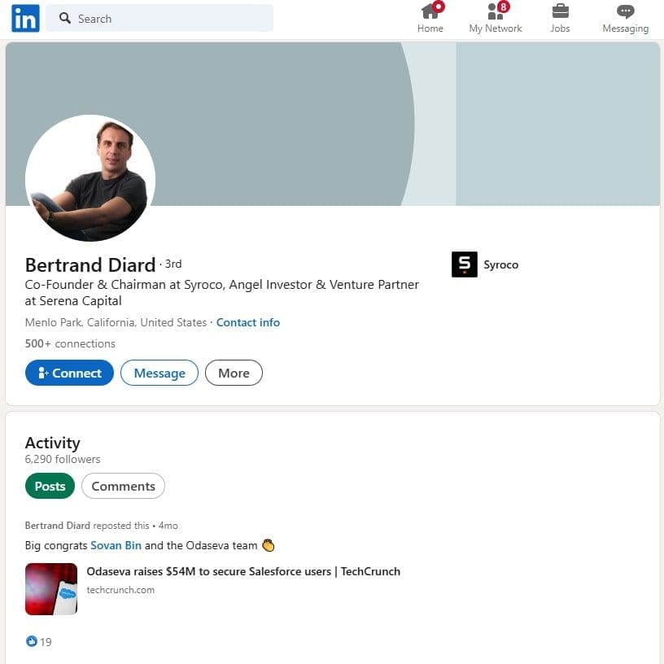The image size is (664, 664).
Task: Open the Sovan Bin mention link
Action: coord(116,545)
